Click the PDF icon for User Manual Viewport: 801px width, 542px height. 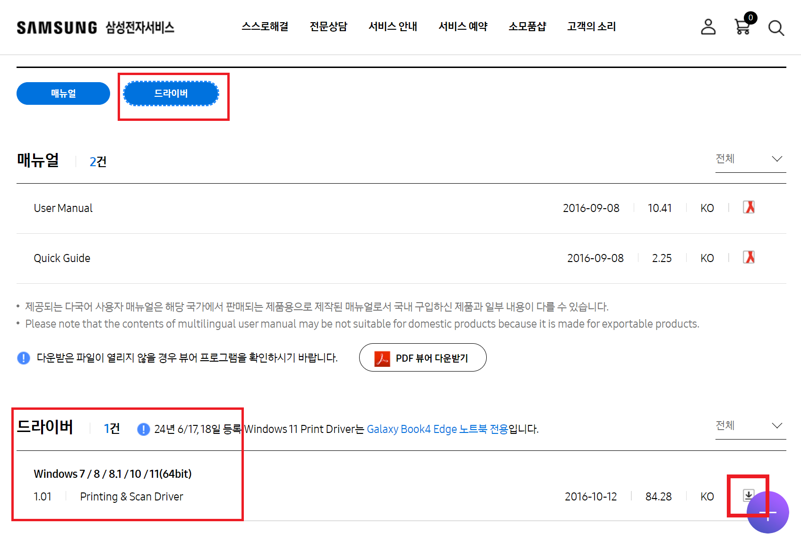(749, 207)
